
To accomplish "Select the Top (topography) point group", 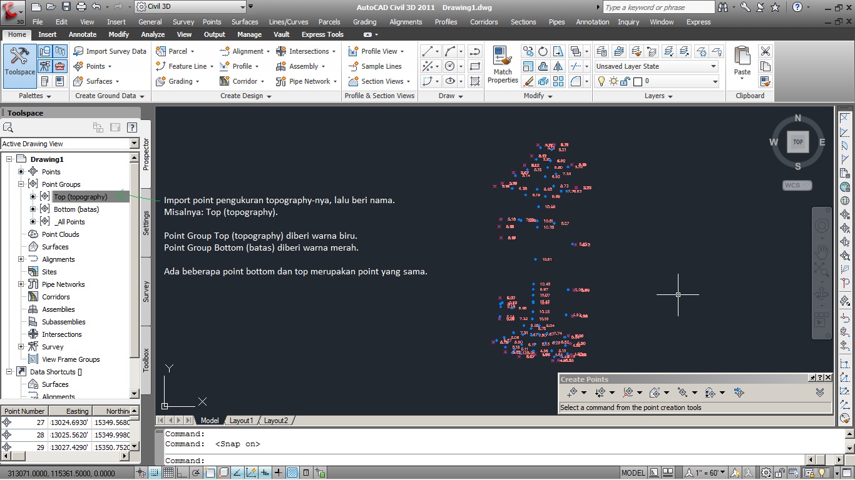I will (x=80, y=197).
